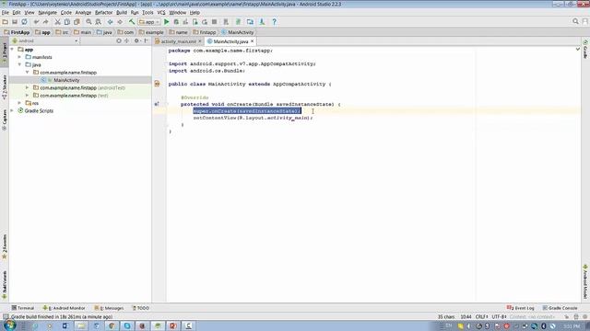Viewport: 590px width, 331px height.
Task: Toggle the Favorites side tool window button
Action: click(x=5, y=247)
